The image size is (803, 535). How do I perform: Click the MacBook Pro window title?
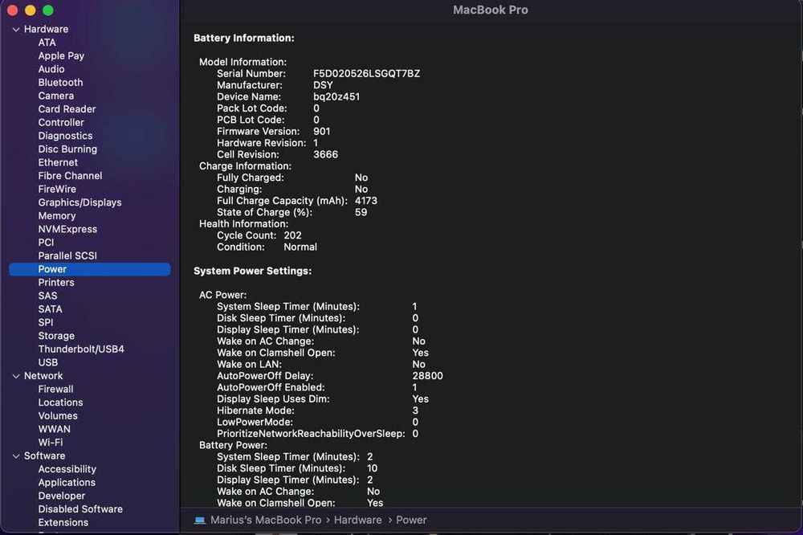click(491, 10)
